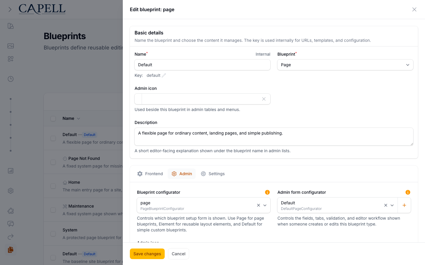Click the Name input field
425x265 pixels.
202,65
